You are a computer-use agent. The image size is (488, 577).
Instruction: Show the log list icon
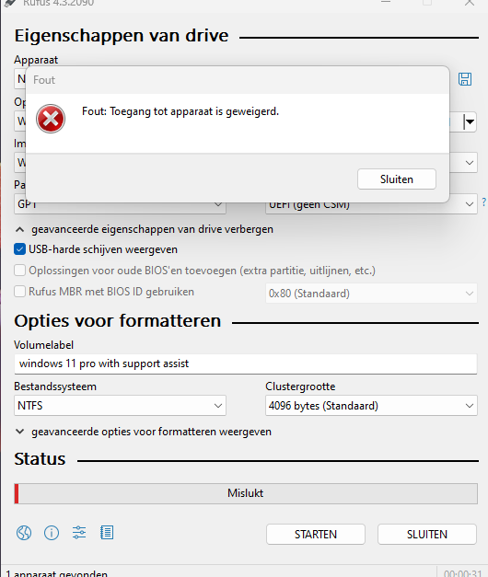tap(107, 533)
